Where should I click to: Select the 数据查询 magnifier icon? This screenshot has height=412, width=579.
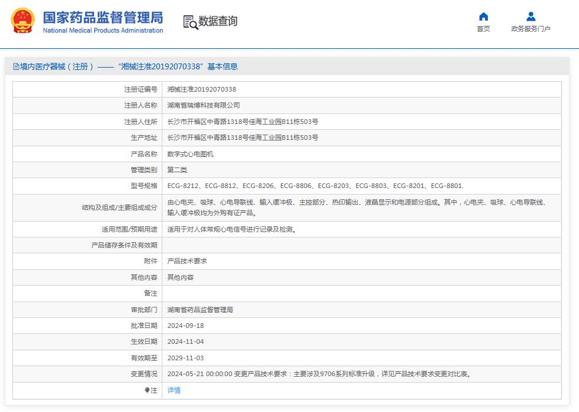point(189,22)
